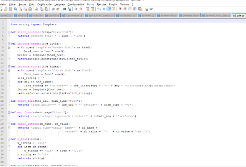Stop macro recording with the square icon
Screen dimensions: 246x167
[125, 9]
